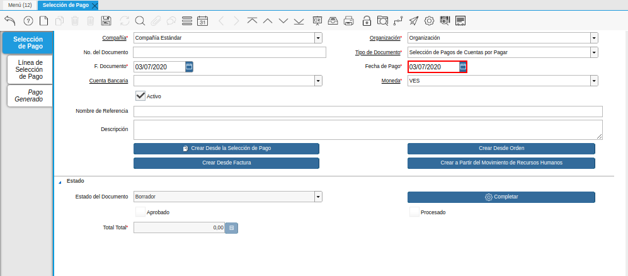Open calendar picker for F. Documento
Image resolution: width=628 pixels, height=276 pixels.
click(189, 67)
